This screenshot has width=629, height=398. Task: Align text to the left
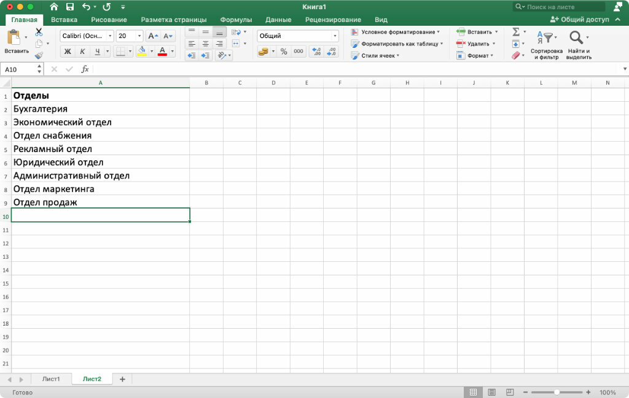tap(192, 44)
